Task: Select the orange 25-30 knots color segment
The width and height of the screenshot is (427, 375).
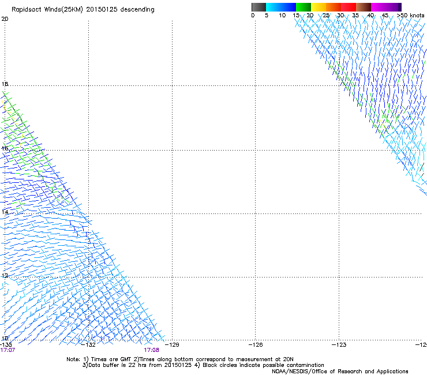Action: coord(334,7)
